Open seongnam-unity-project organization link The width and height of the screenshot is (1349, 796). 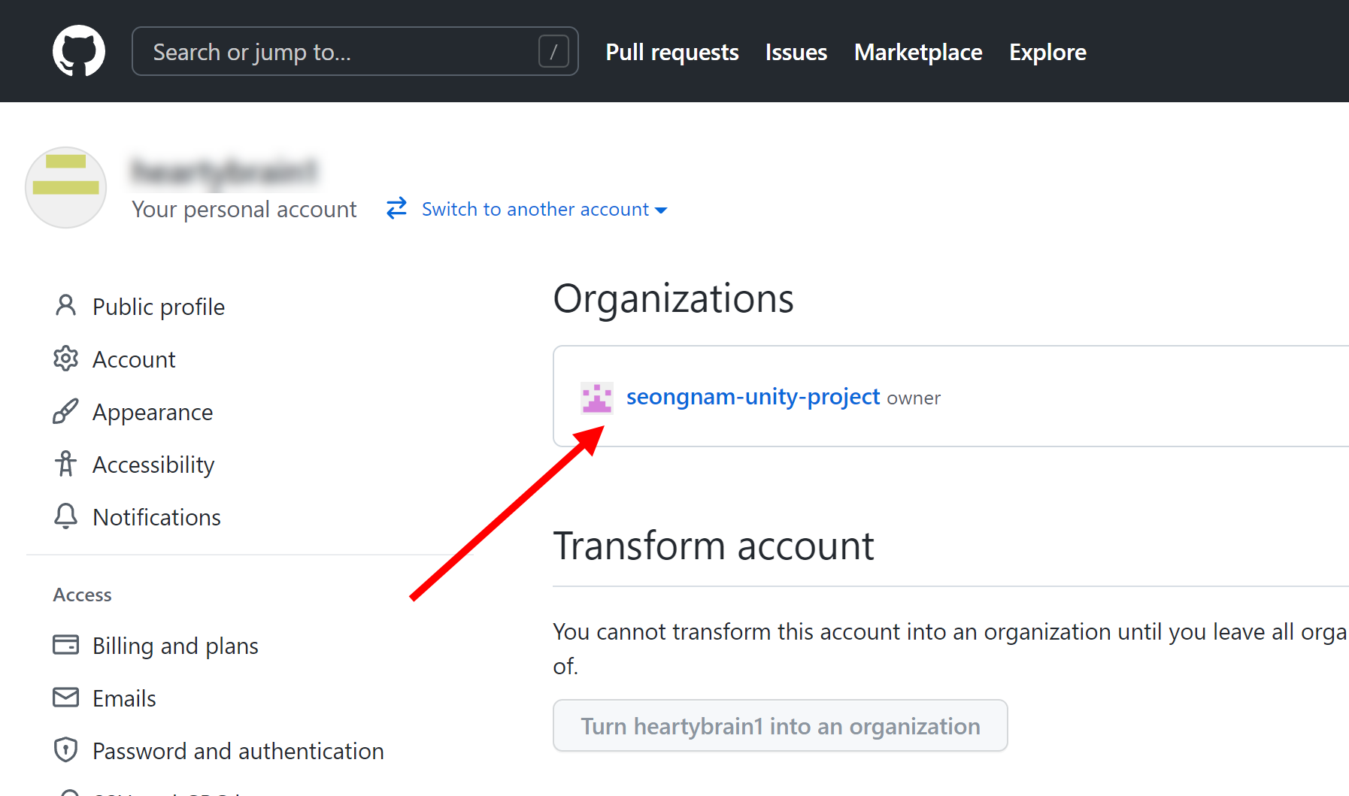[753, 397]
